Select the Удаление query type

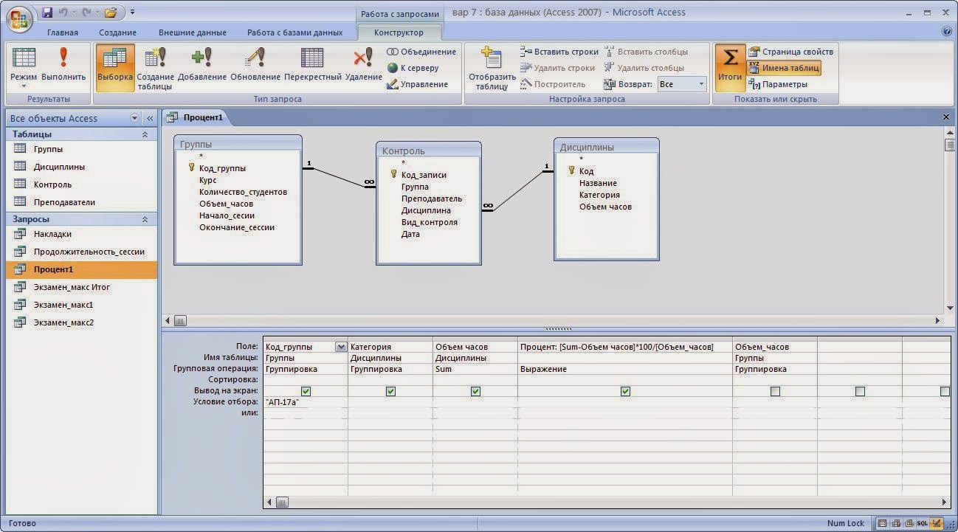[x=363, y=65]
